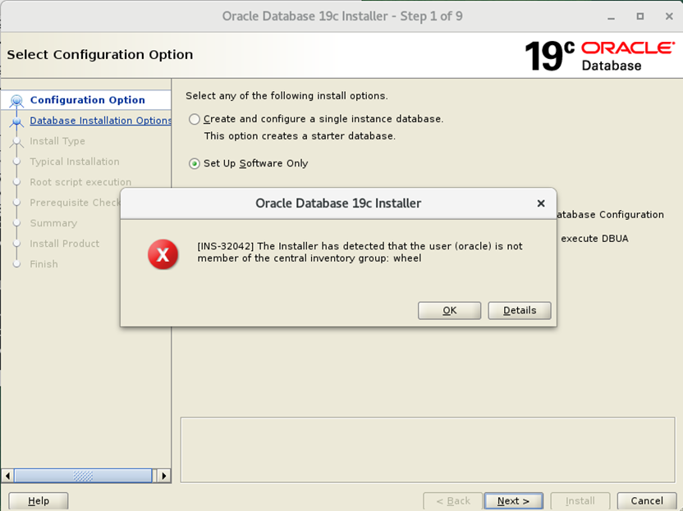The height and width of the screenshot is (511, 683).
Task: Click the Summary step label
Action: pyautogui.click(x=53, y=223)
